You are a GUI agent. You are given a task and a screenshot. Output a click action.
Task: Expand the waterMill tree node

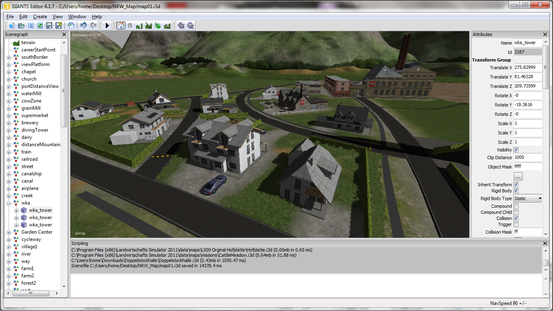click(x=9, y=94)
